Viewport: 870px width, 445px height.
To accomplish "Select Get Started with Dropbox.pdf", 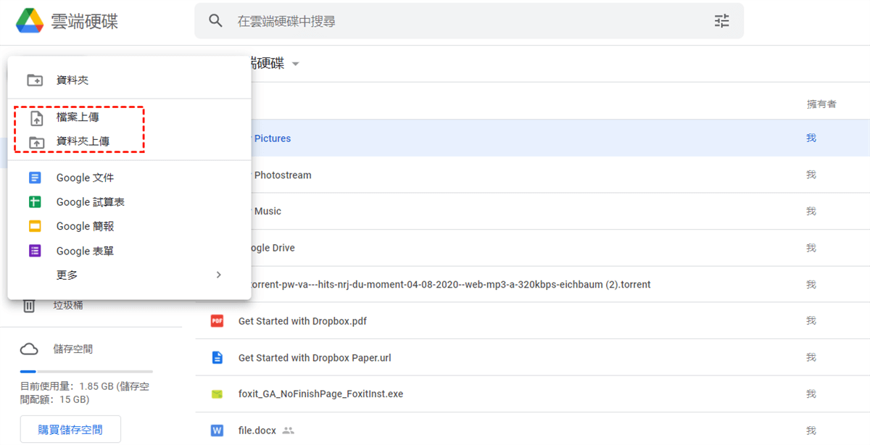I will [x=533, y=321].
